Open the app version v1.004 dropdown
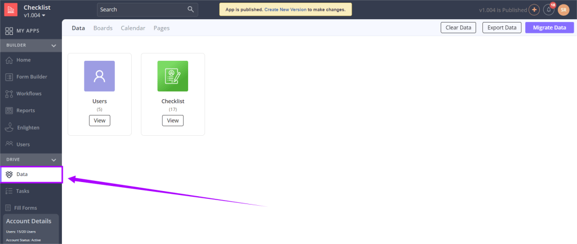 tap(35, 15)
